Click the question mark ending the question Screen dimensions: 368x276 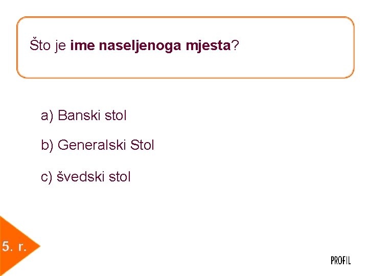(235, 46)
